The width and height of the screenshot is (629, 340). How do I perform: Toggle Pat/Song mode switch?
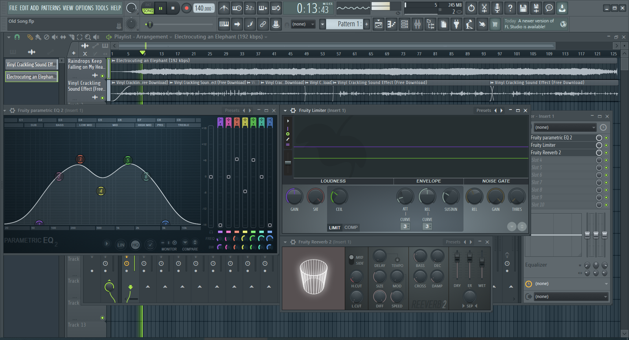pos(148,8)
